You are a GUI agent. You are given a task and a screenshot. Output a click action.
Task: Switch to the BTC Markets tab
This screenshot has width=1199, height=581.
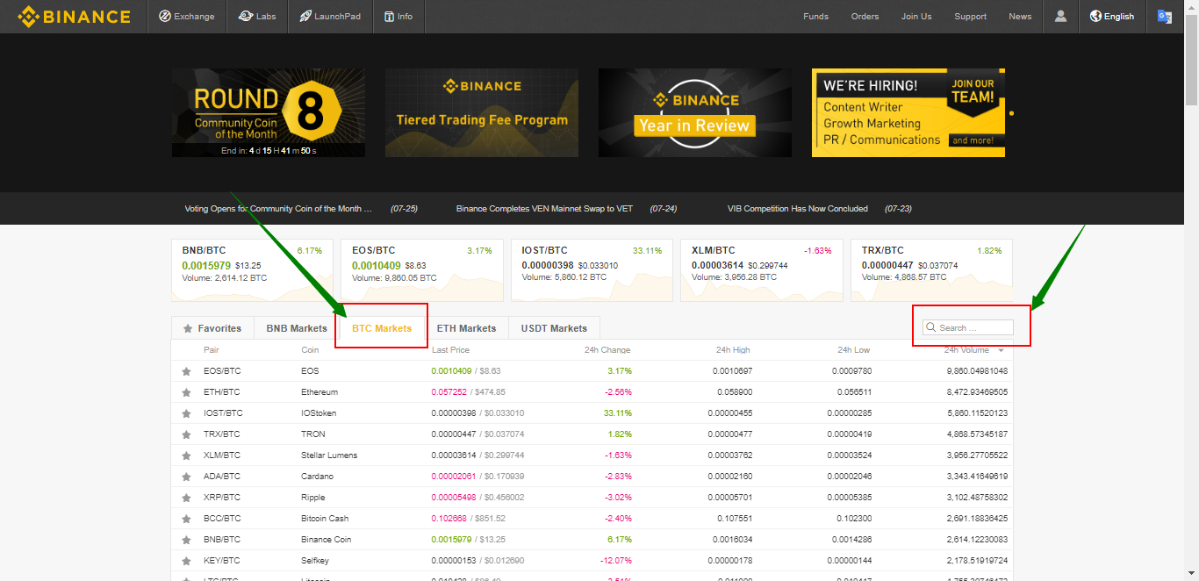382,328
